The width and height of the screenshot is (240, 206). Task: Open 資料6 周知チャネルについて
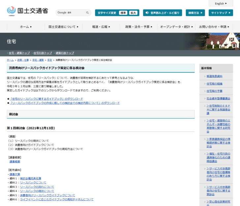coord(57,199)
